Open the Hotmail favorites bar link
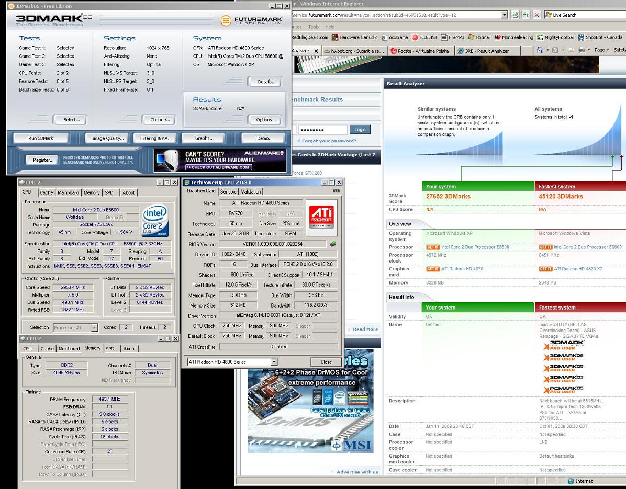This screenshot has height=489, width=626. pos(479,37)
